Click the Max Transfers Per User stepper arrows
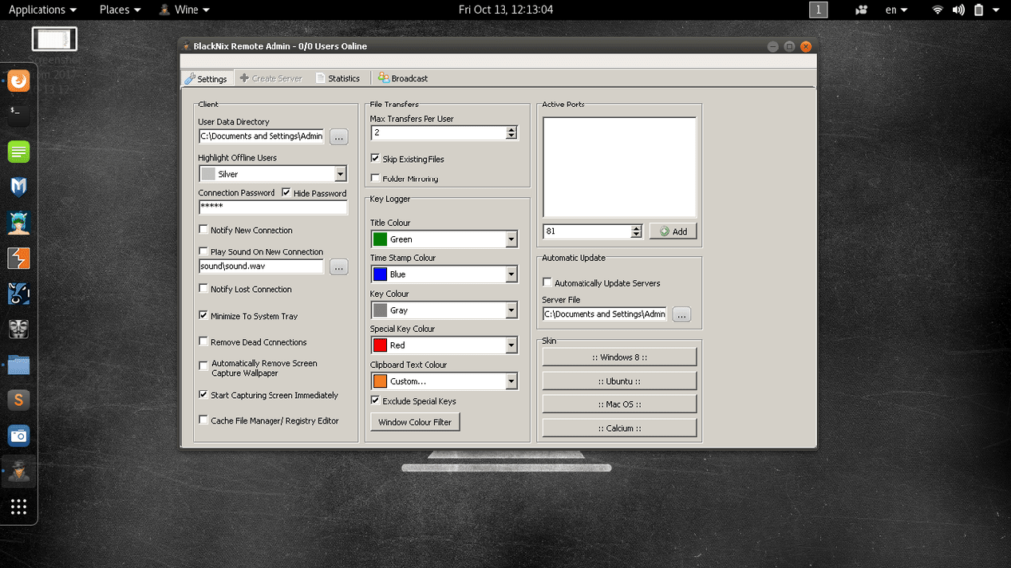 coord(511,133)
